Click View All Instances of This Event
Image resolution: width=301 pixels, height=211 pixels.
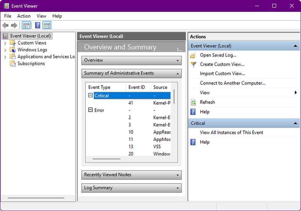click(231, 132)
